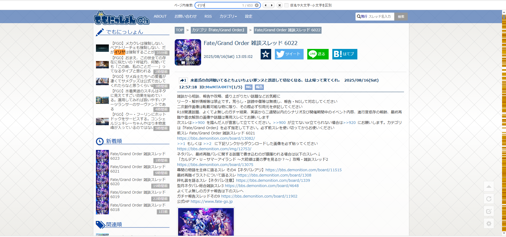Open the Fate/Grand Order 雑談スレッド 6023 thread
This screenshot has width=506, height=237.
tap(138, 156)
